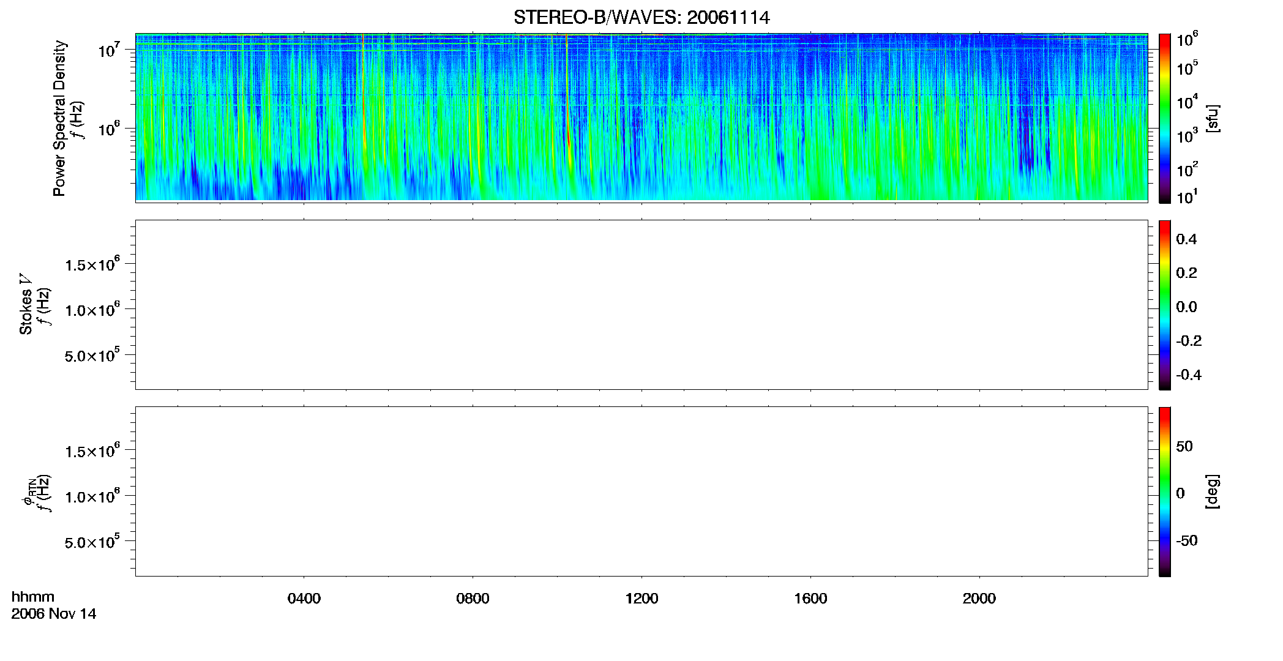Click the [deg] colorbar unit label
This screenshot has height=661, width=1283.
tap(1213, 491)
